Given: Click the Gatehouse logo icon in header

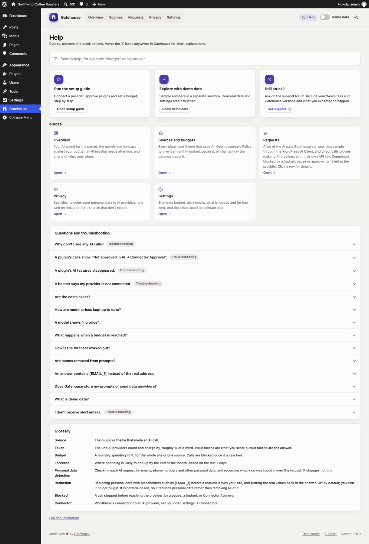Looking at the screenshot, I should pos(54,17).
